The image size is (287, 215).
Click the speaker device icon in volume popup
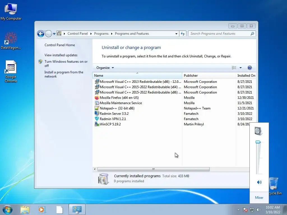pos(258,131)
